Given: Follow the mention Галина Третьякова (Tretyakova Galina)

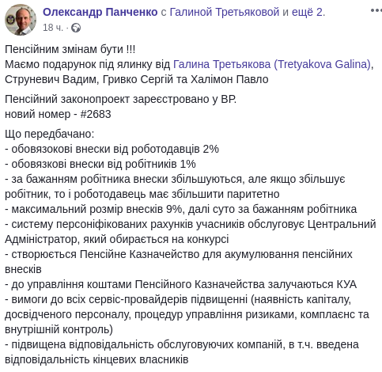Looking at the screenshot, I should tap(272, 64).
